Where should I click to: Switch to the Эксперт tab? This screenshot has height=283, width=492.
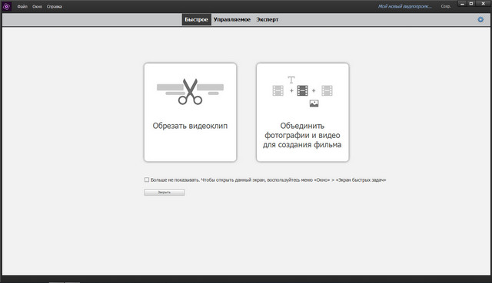click(267, 19)
